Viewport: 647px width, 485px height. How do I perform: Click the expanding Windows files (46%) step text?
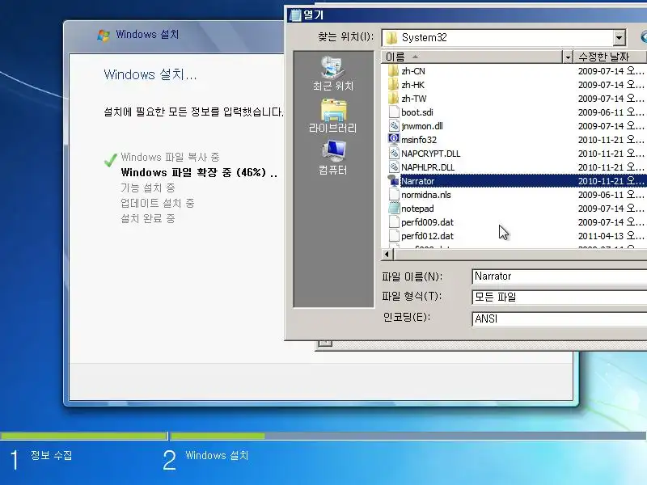click(199, 172)
